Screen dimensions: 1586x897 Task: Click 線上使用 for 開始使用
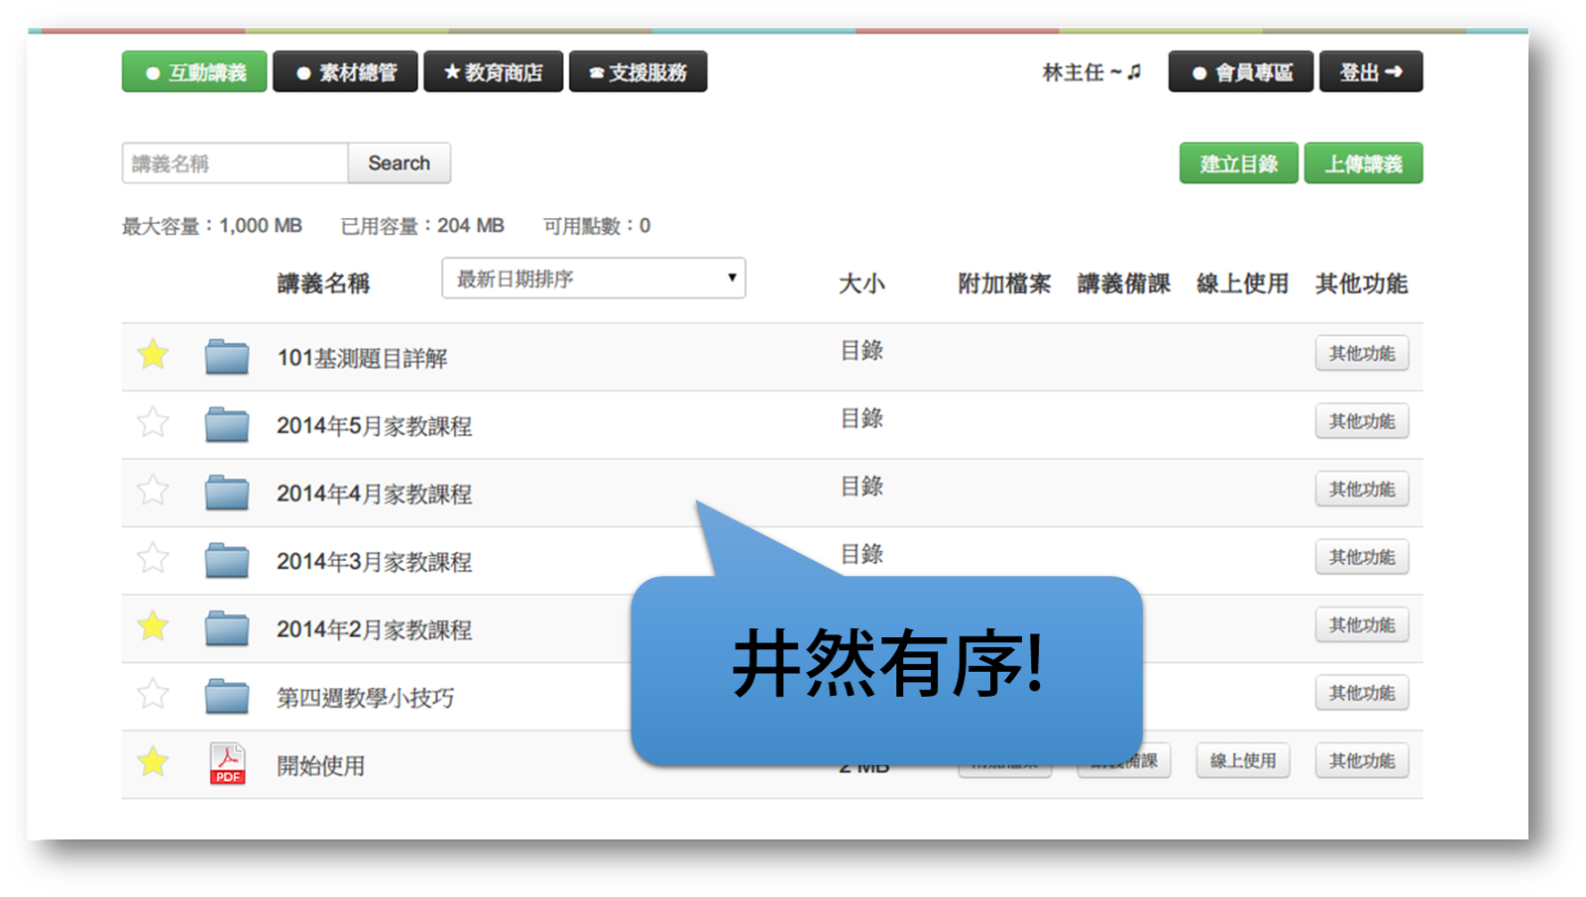(1243, 760)
